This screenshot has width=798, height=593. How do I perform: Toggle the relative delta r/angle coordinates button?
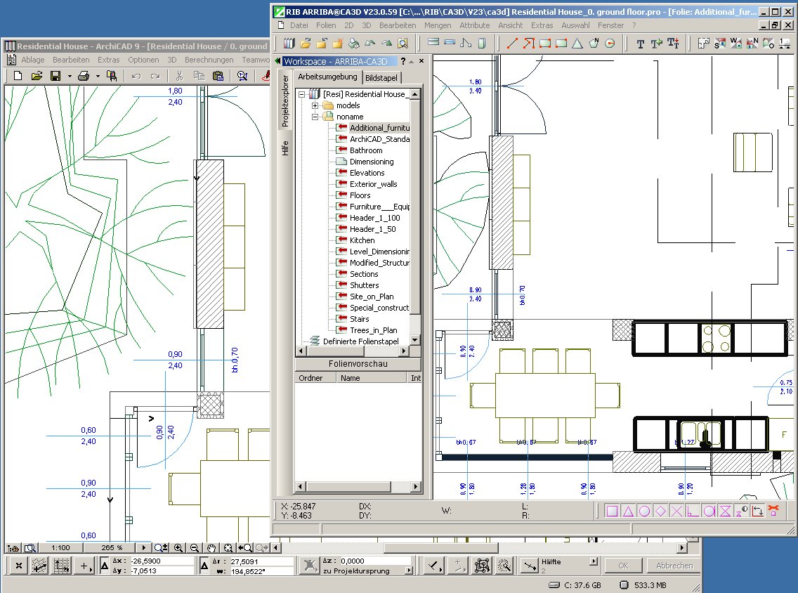pos(204,565)
